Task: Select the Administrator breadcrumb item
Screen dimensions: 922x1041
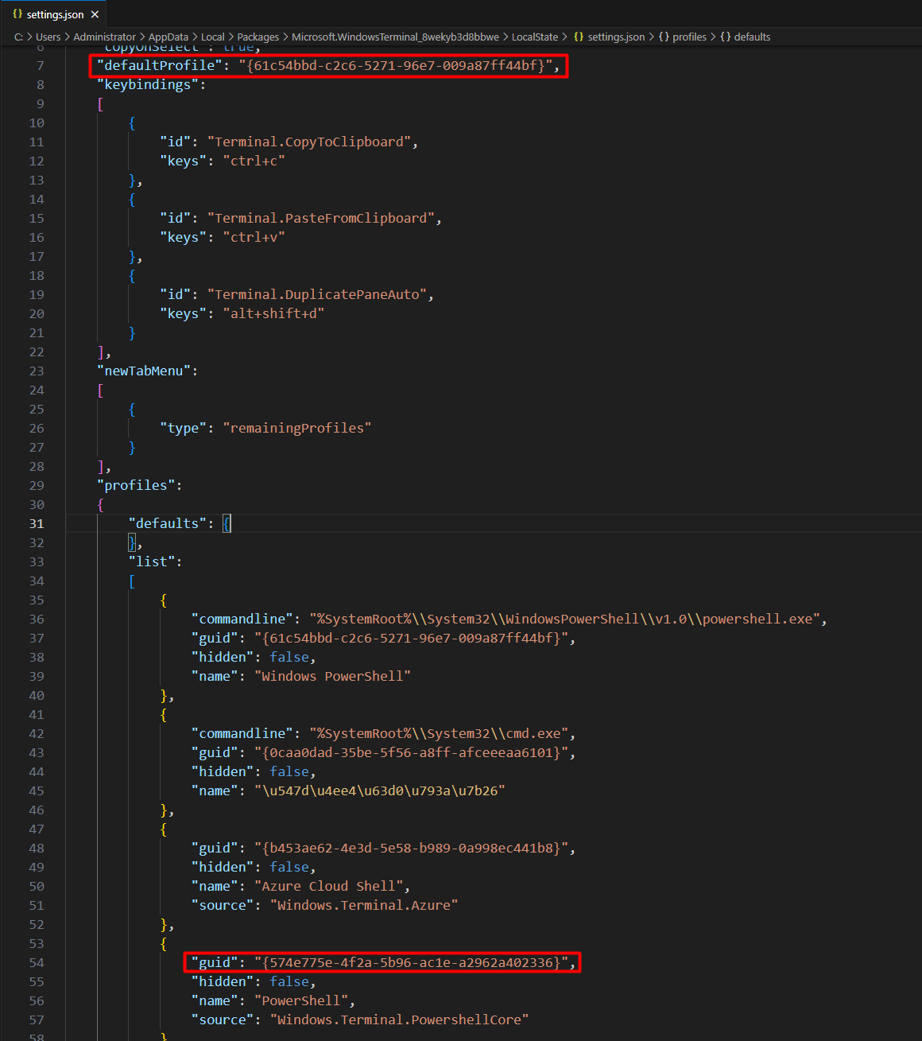Action: pos(104,37)
